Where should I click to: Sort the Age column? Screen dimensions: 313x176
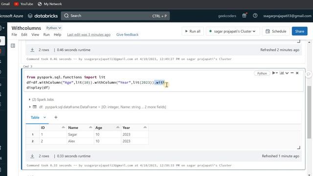pyautogui.click(x=118, y=127)
